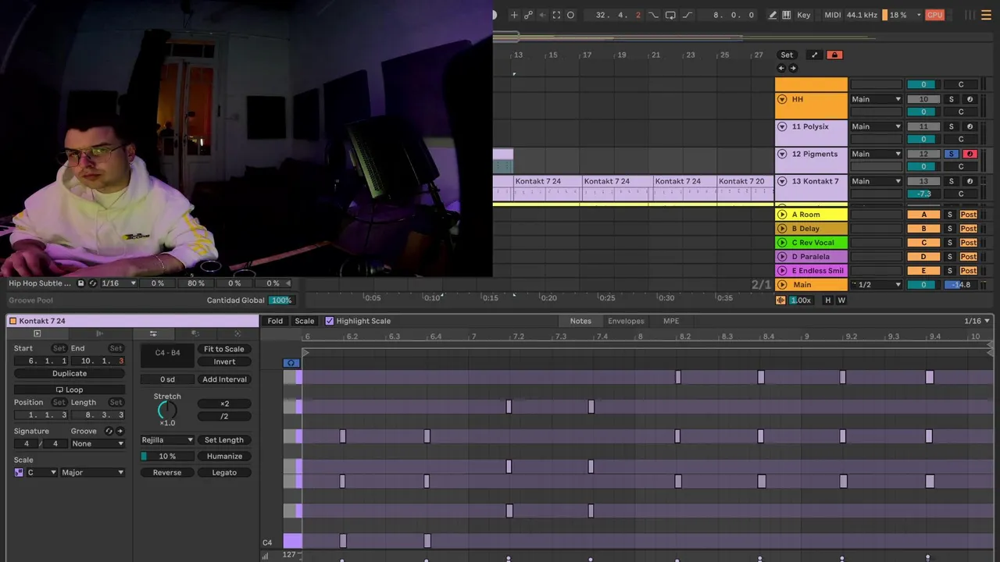Screen dimensions: 1000x562
Task: Toggle the red automation lock icon
Action: click(834, 55)
